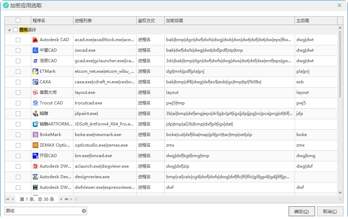Screen dimensions: 348x219
Task: Check the ZEMAX row checkbox
Action: click(18, 145)
